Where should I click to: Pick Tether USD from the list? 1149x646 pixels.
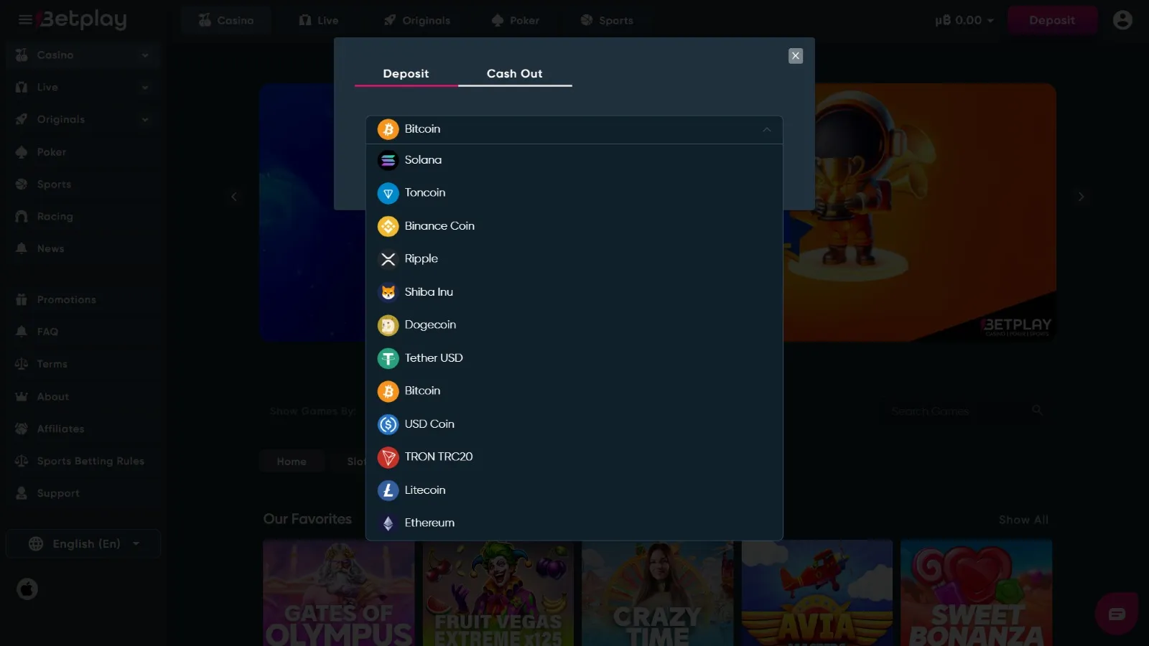point(433,358)
